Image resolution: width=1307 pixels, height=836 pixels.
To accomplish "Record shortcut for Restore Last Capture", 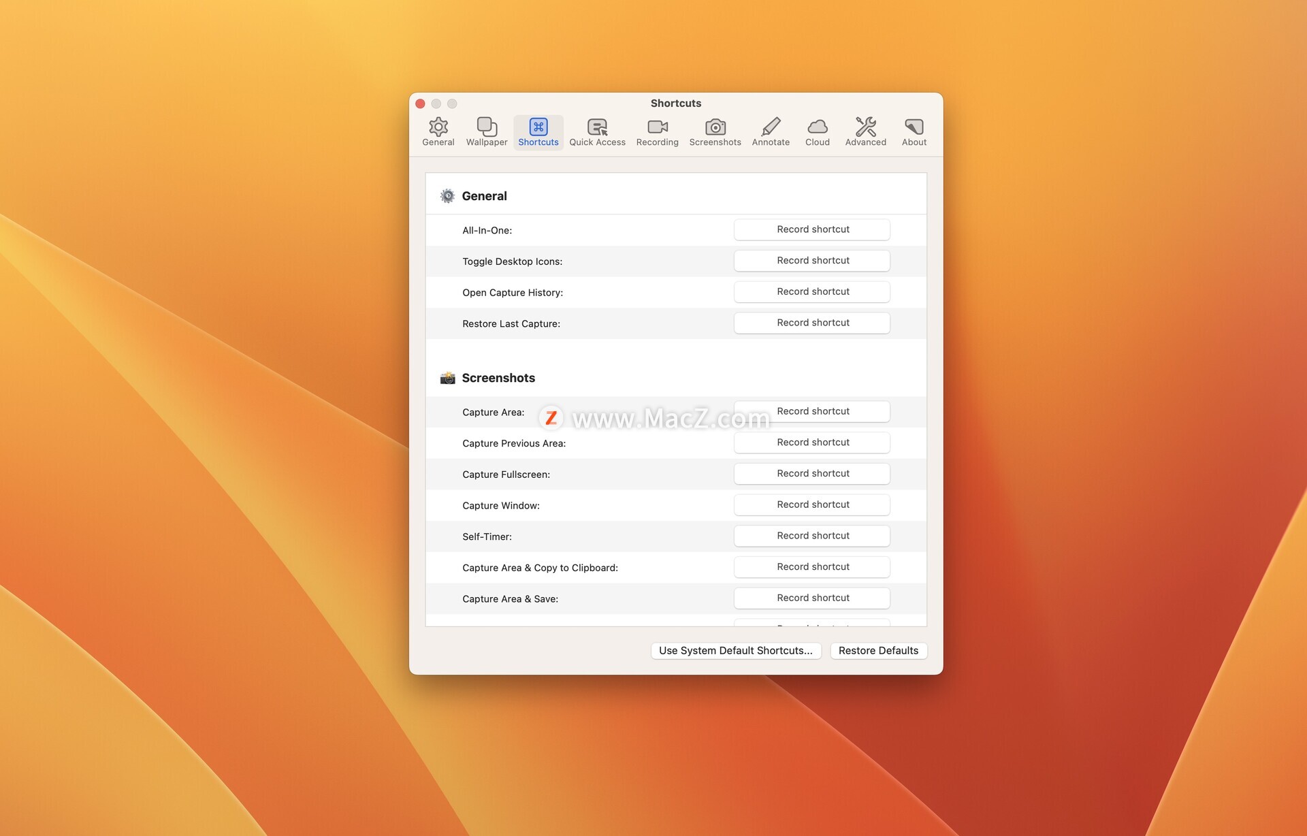I will point(811,323).
